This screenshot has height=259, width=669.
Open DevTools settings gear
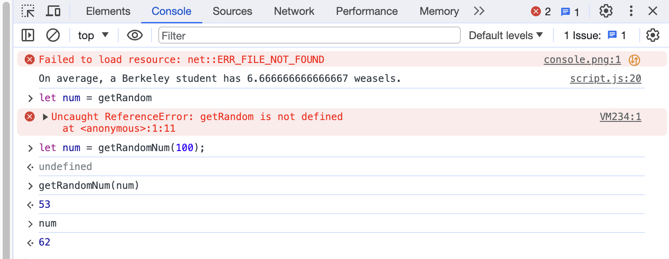tap(606, 11)
